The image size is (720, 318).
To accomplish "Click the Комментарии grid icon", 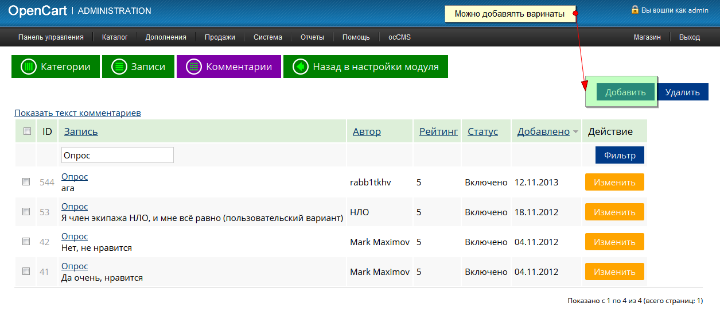I will tap(194, 67).
